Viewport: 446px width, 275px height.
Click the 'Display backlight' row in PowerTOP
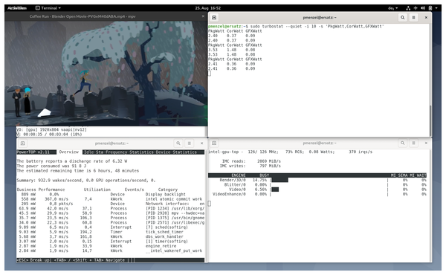(x=110, y=194)
